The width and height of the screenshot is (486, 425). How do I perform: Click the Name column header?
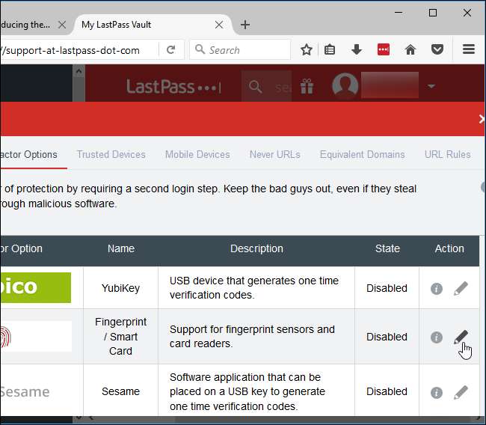pos(121,248)
